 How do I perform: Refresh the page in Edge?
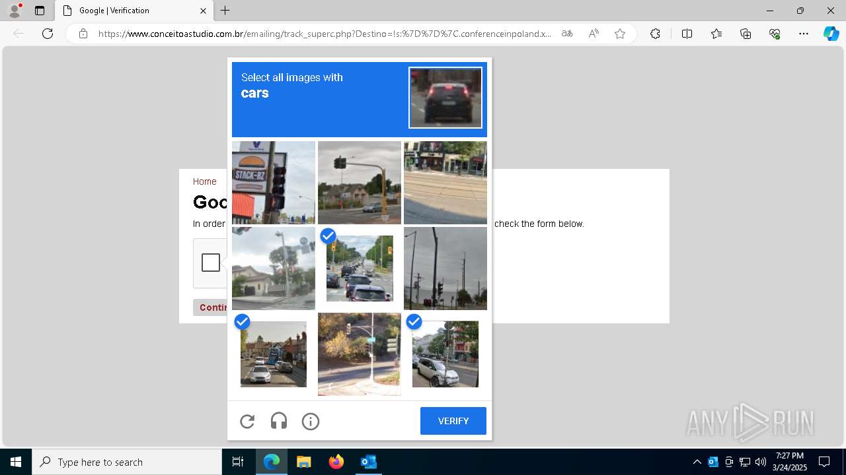click(48, 34)
